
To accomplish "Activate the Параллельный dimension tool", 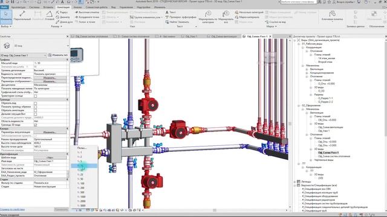I will pyautogui.click(x=22, y=16).
